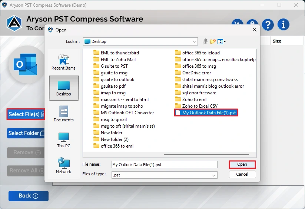Click the Back button
The image size is (305, 209).
pos(29,196)
